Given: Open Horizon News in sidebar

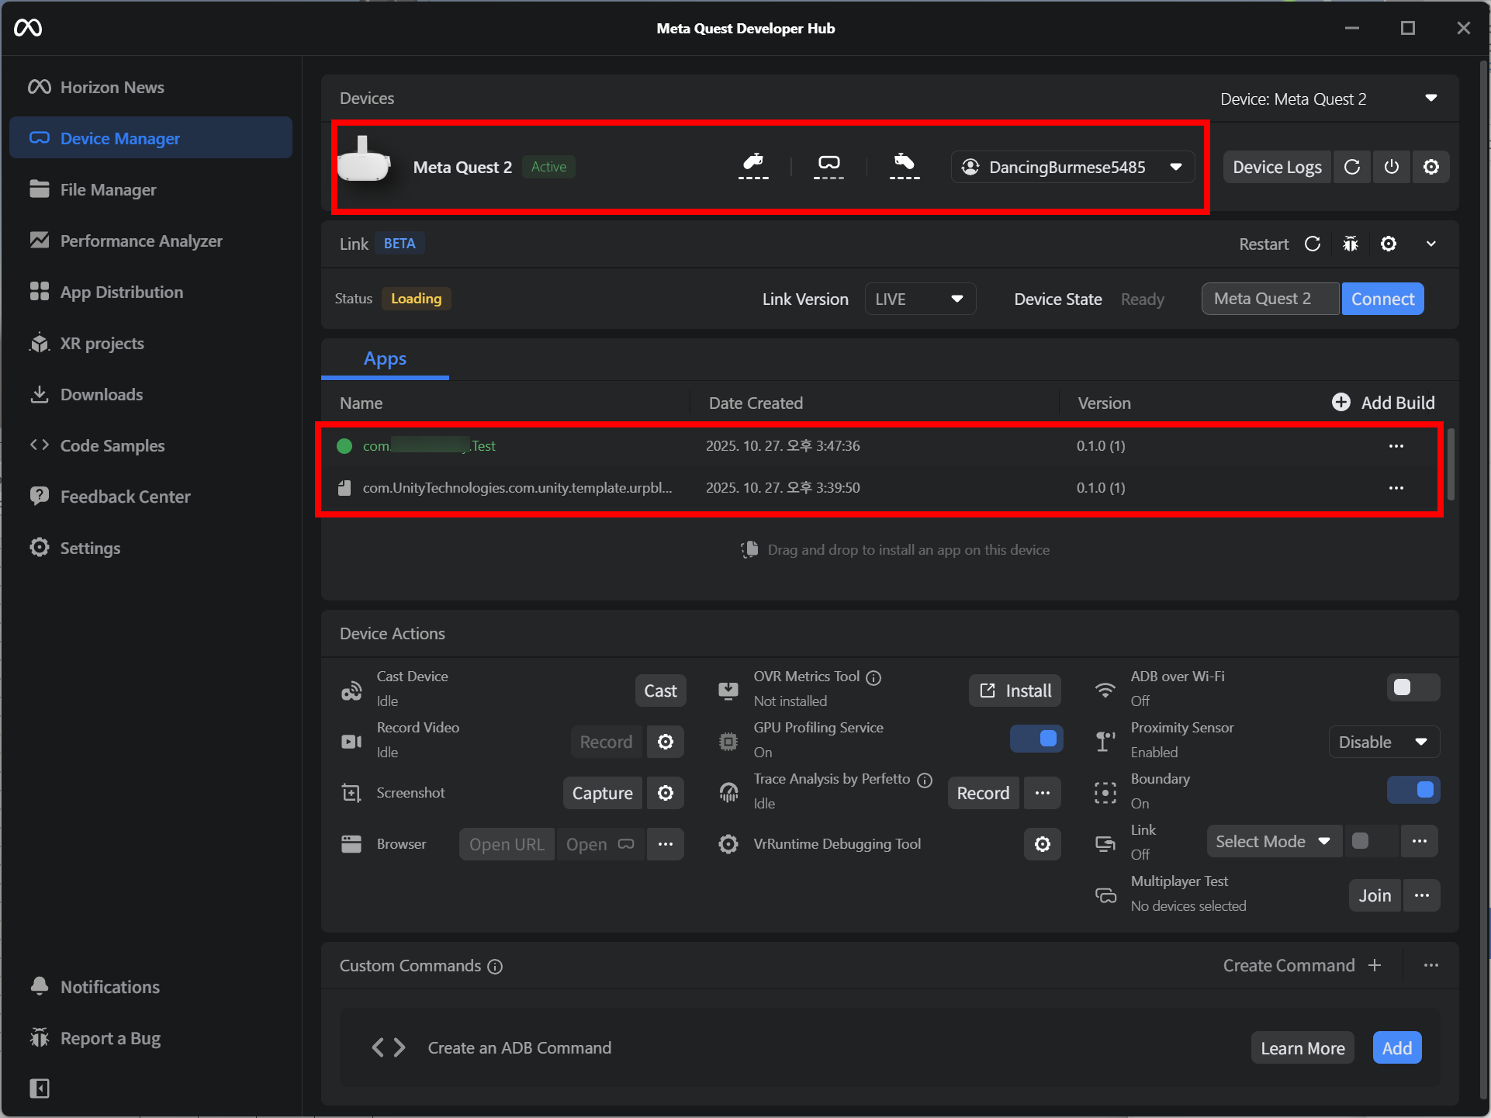Looking at the screenshot, I should pos(150,87).
